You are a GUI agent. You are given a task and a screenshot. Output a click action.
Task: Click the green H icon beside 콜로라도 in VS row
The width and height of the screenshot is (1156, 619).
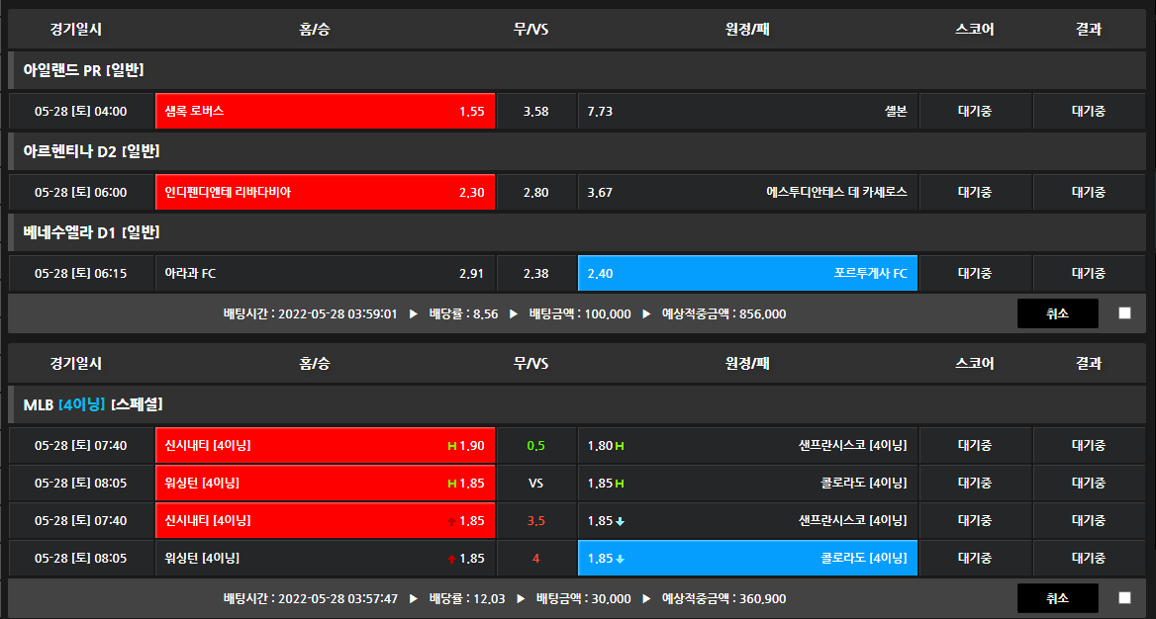620,484
